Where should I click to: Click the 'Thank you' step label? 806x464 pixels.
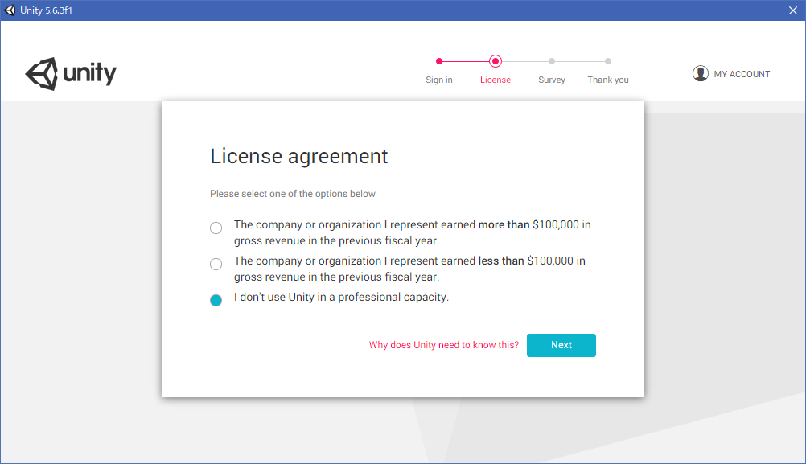(x=608, y=80)
